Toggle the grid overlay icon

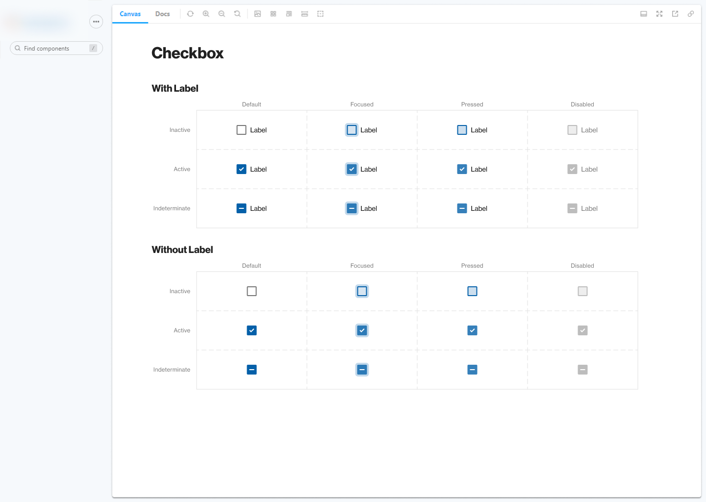(x=273, y=14)
